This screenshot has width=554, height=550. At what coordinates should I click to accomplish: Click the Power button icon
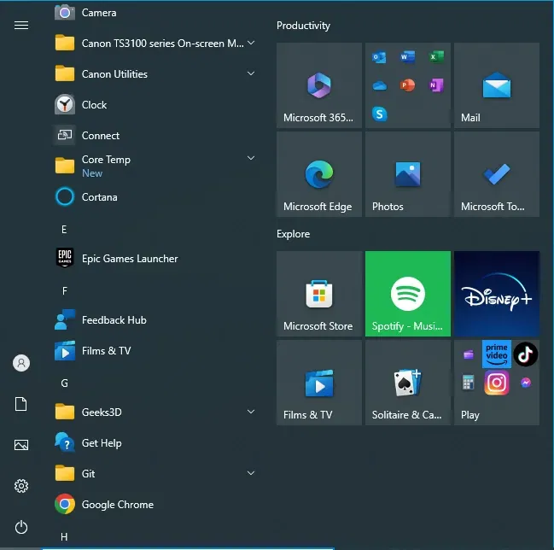21,527
